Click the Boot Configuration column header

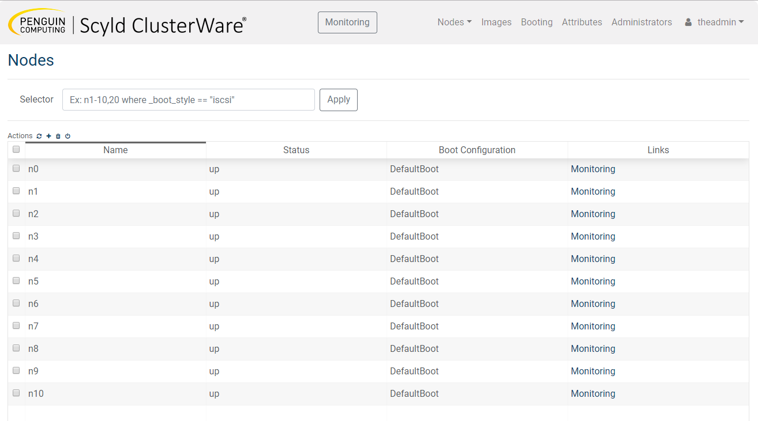click(x=477, y=150)
